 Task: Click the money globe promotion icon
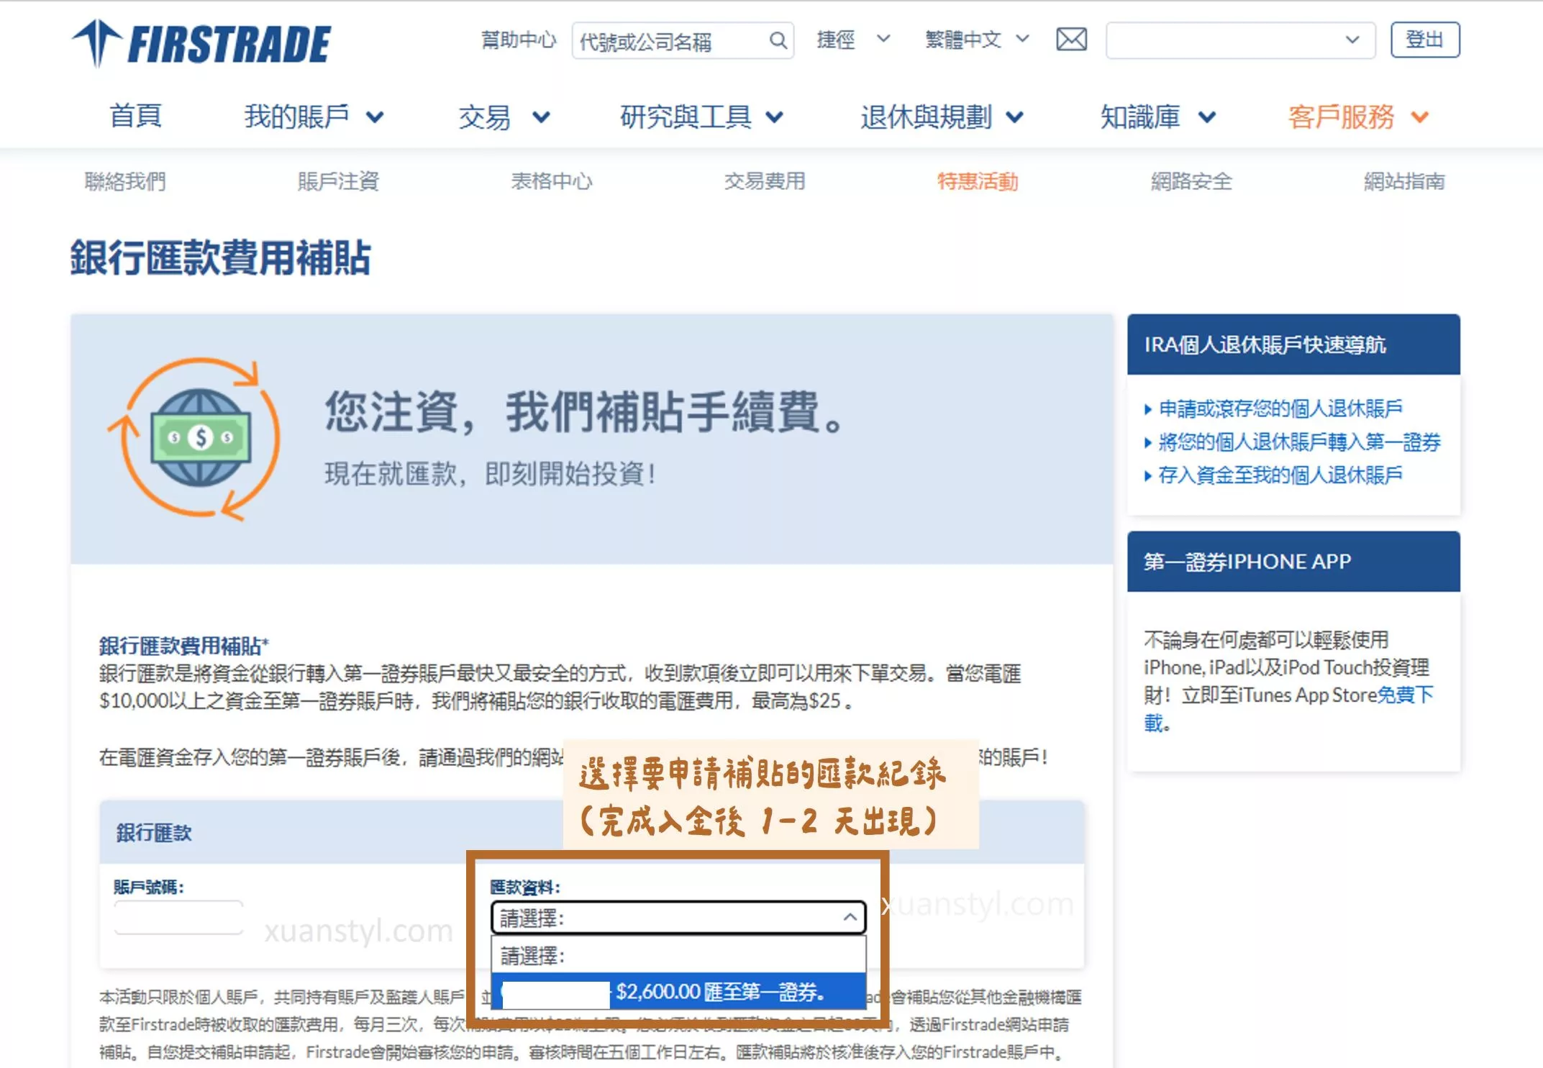194,438
